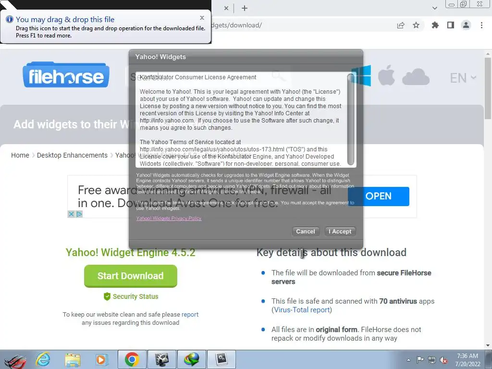Open a new tab with plus button

pyautogui.click(x=245, y=9)
